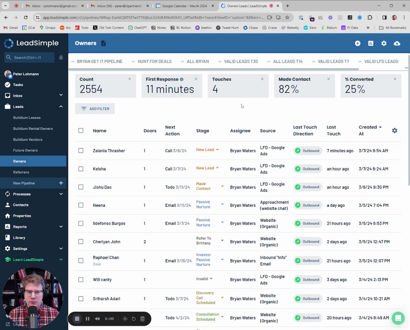Click the table column settings gear

pos(395,130)
